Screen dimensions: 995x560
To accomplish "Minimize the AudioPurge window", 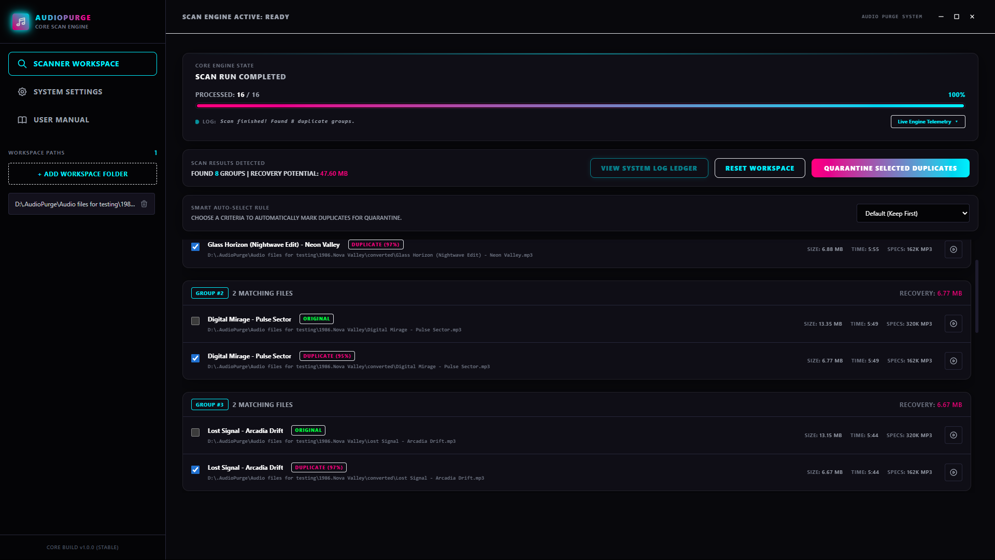I will click(x=941, y=17).
